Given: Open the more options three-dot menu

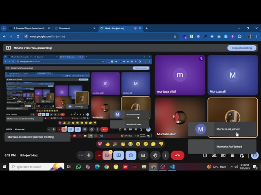Looking at the screenshot, I should [165, 155].
